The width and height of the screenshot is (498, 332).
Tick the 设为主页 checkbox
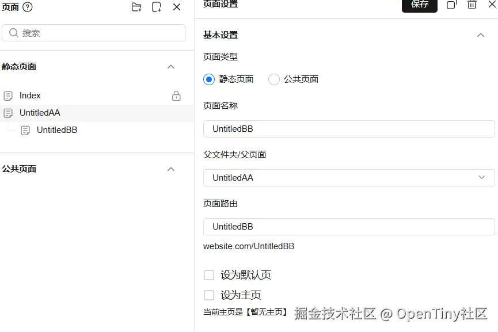pyautogui.click(x=209, y=295)
